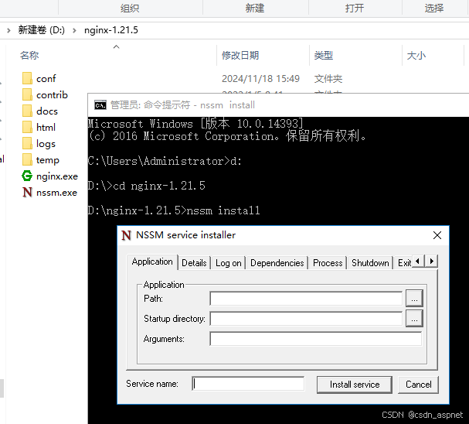Open the Shutdown tab
469x424 pixels.
370,263
